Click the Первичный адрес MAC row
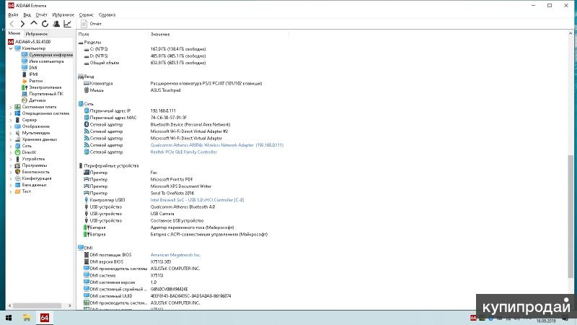This screenshot has height=325, width=577. pos(136,118)
